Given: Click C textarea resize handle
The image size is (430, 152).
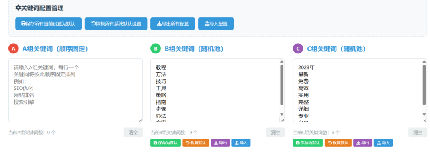Looking at the screenshot, I should 425,120.
